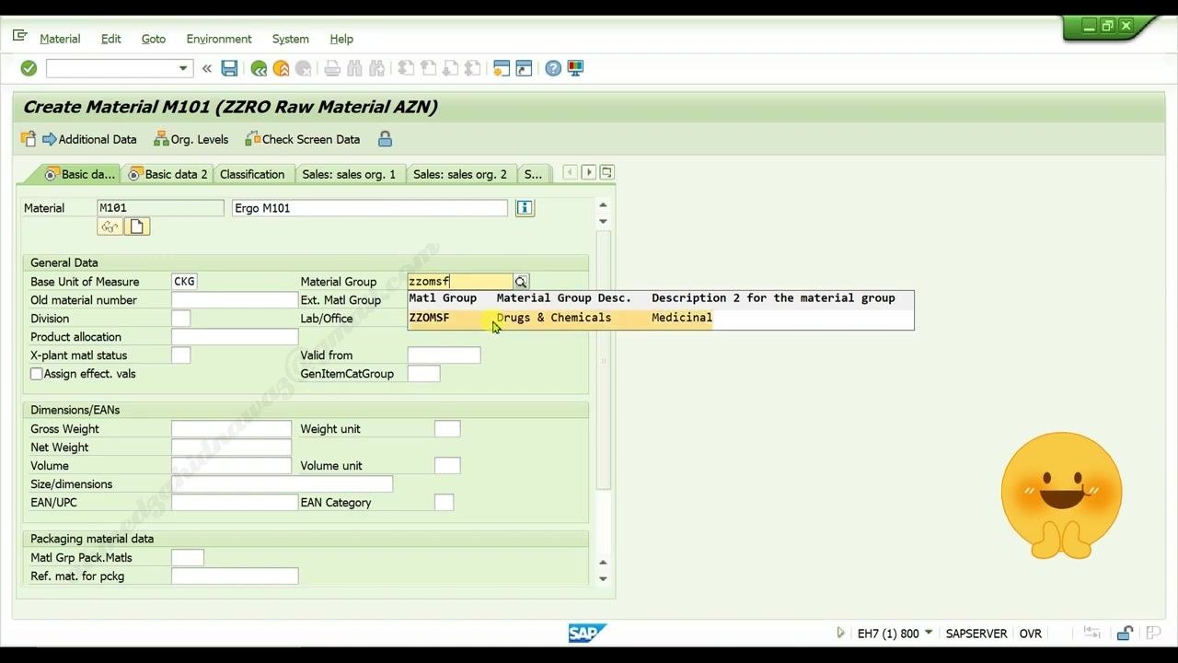The height and width of the screenshot is (663, 1178).
Task: Open the System menu
Action: click(291, 39)
